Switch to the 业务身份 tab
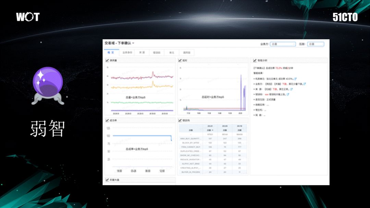Viewport: 370px width, 208px height. (x=127, y=53)
